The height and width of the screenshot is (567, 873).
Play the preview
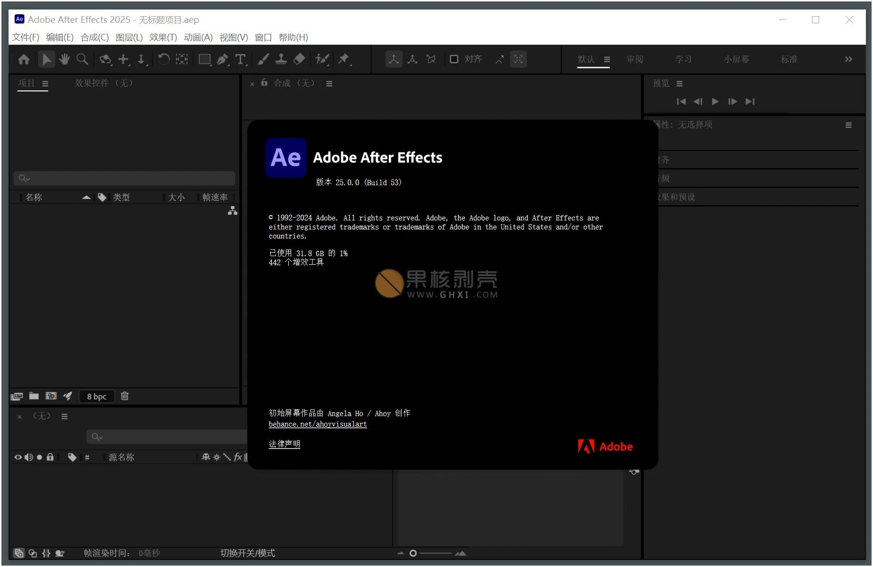(715, 101)
